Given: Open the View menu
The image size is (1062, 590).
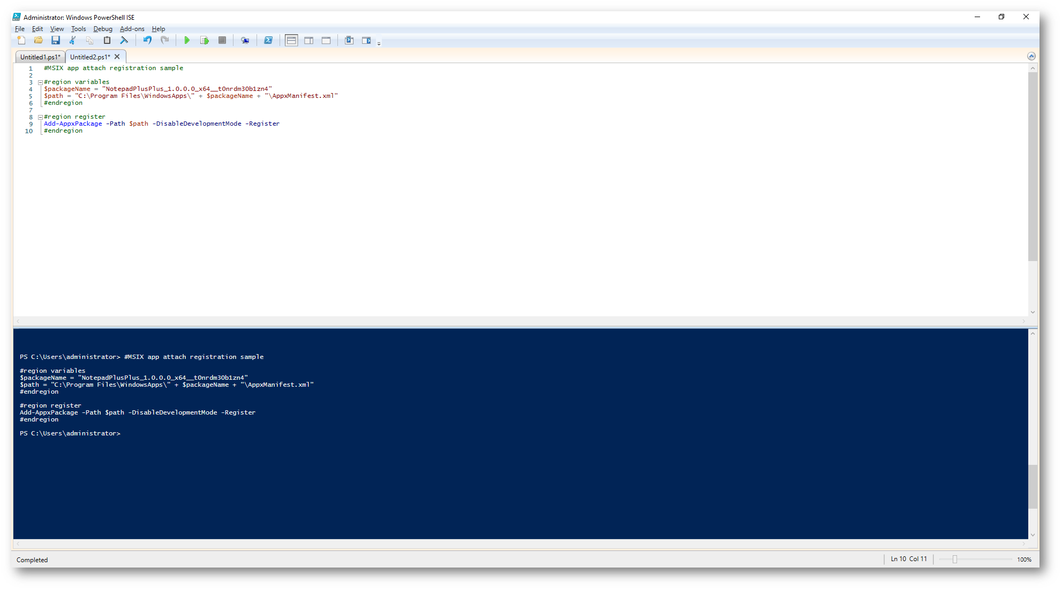Looking at the screenshot, I should click(57, 29).
